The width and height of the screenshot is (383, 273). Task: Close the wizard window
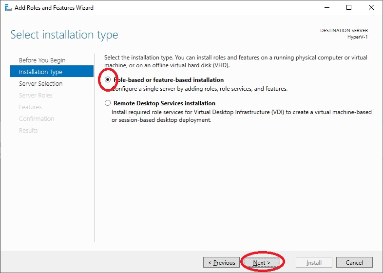click(x=371, y=8)
